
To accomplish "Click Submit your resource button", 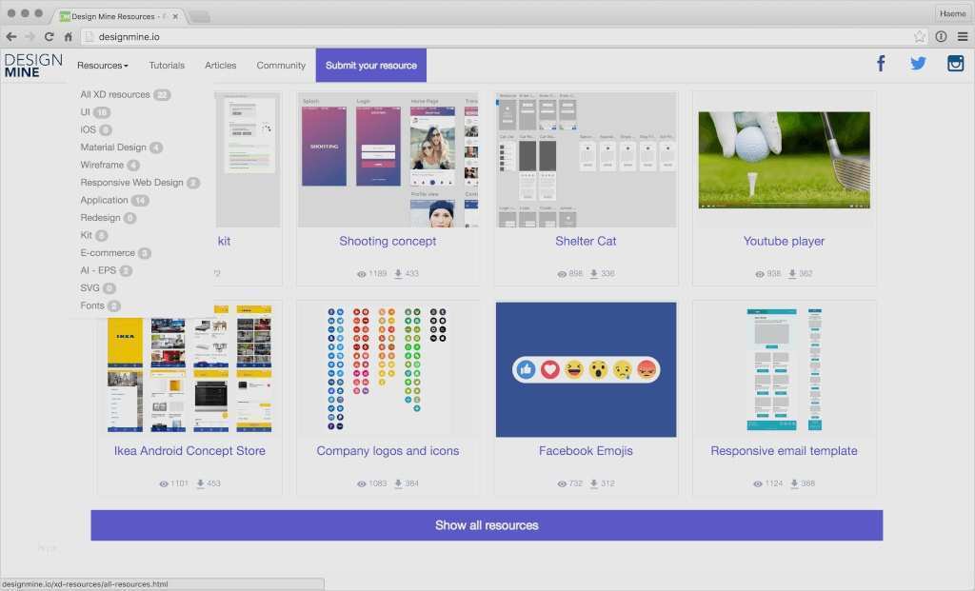I will click(x=371, y=66).
